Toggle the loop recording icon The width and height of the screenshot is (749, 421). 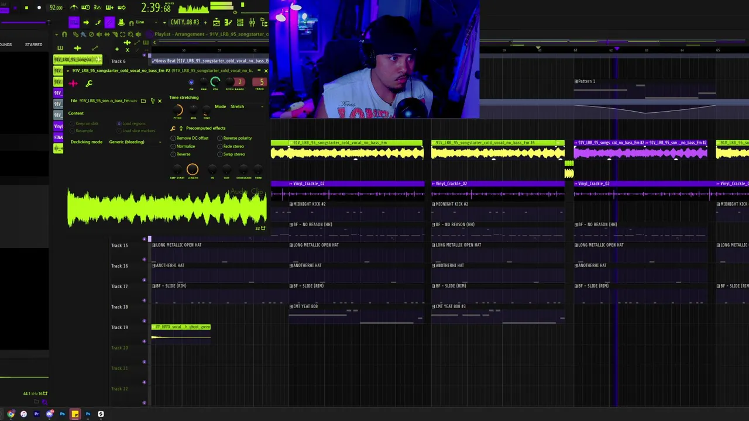pos(121,8)
